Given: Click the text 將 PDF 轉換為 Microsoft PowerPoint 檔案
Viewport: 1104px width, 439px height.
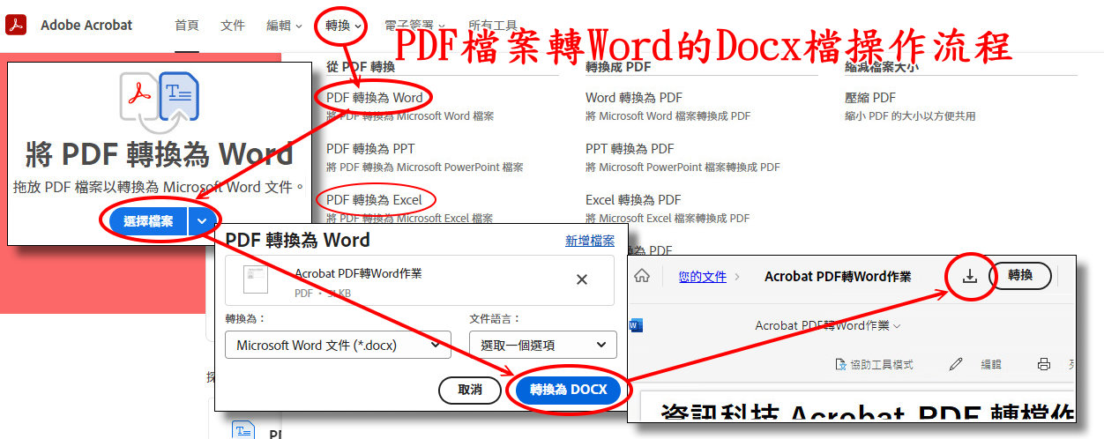Looking at the screenshot, I should click(x=424, y=167).
